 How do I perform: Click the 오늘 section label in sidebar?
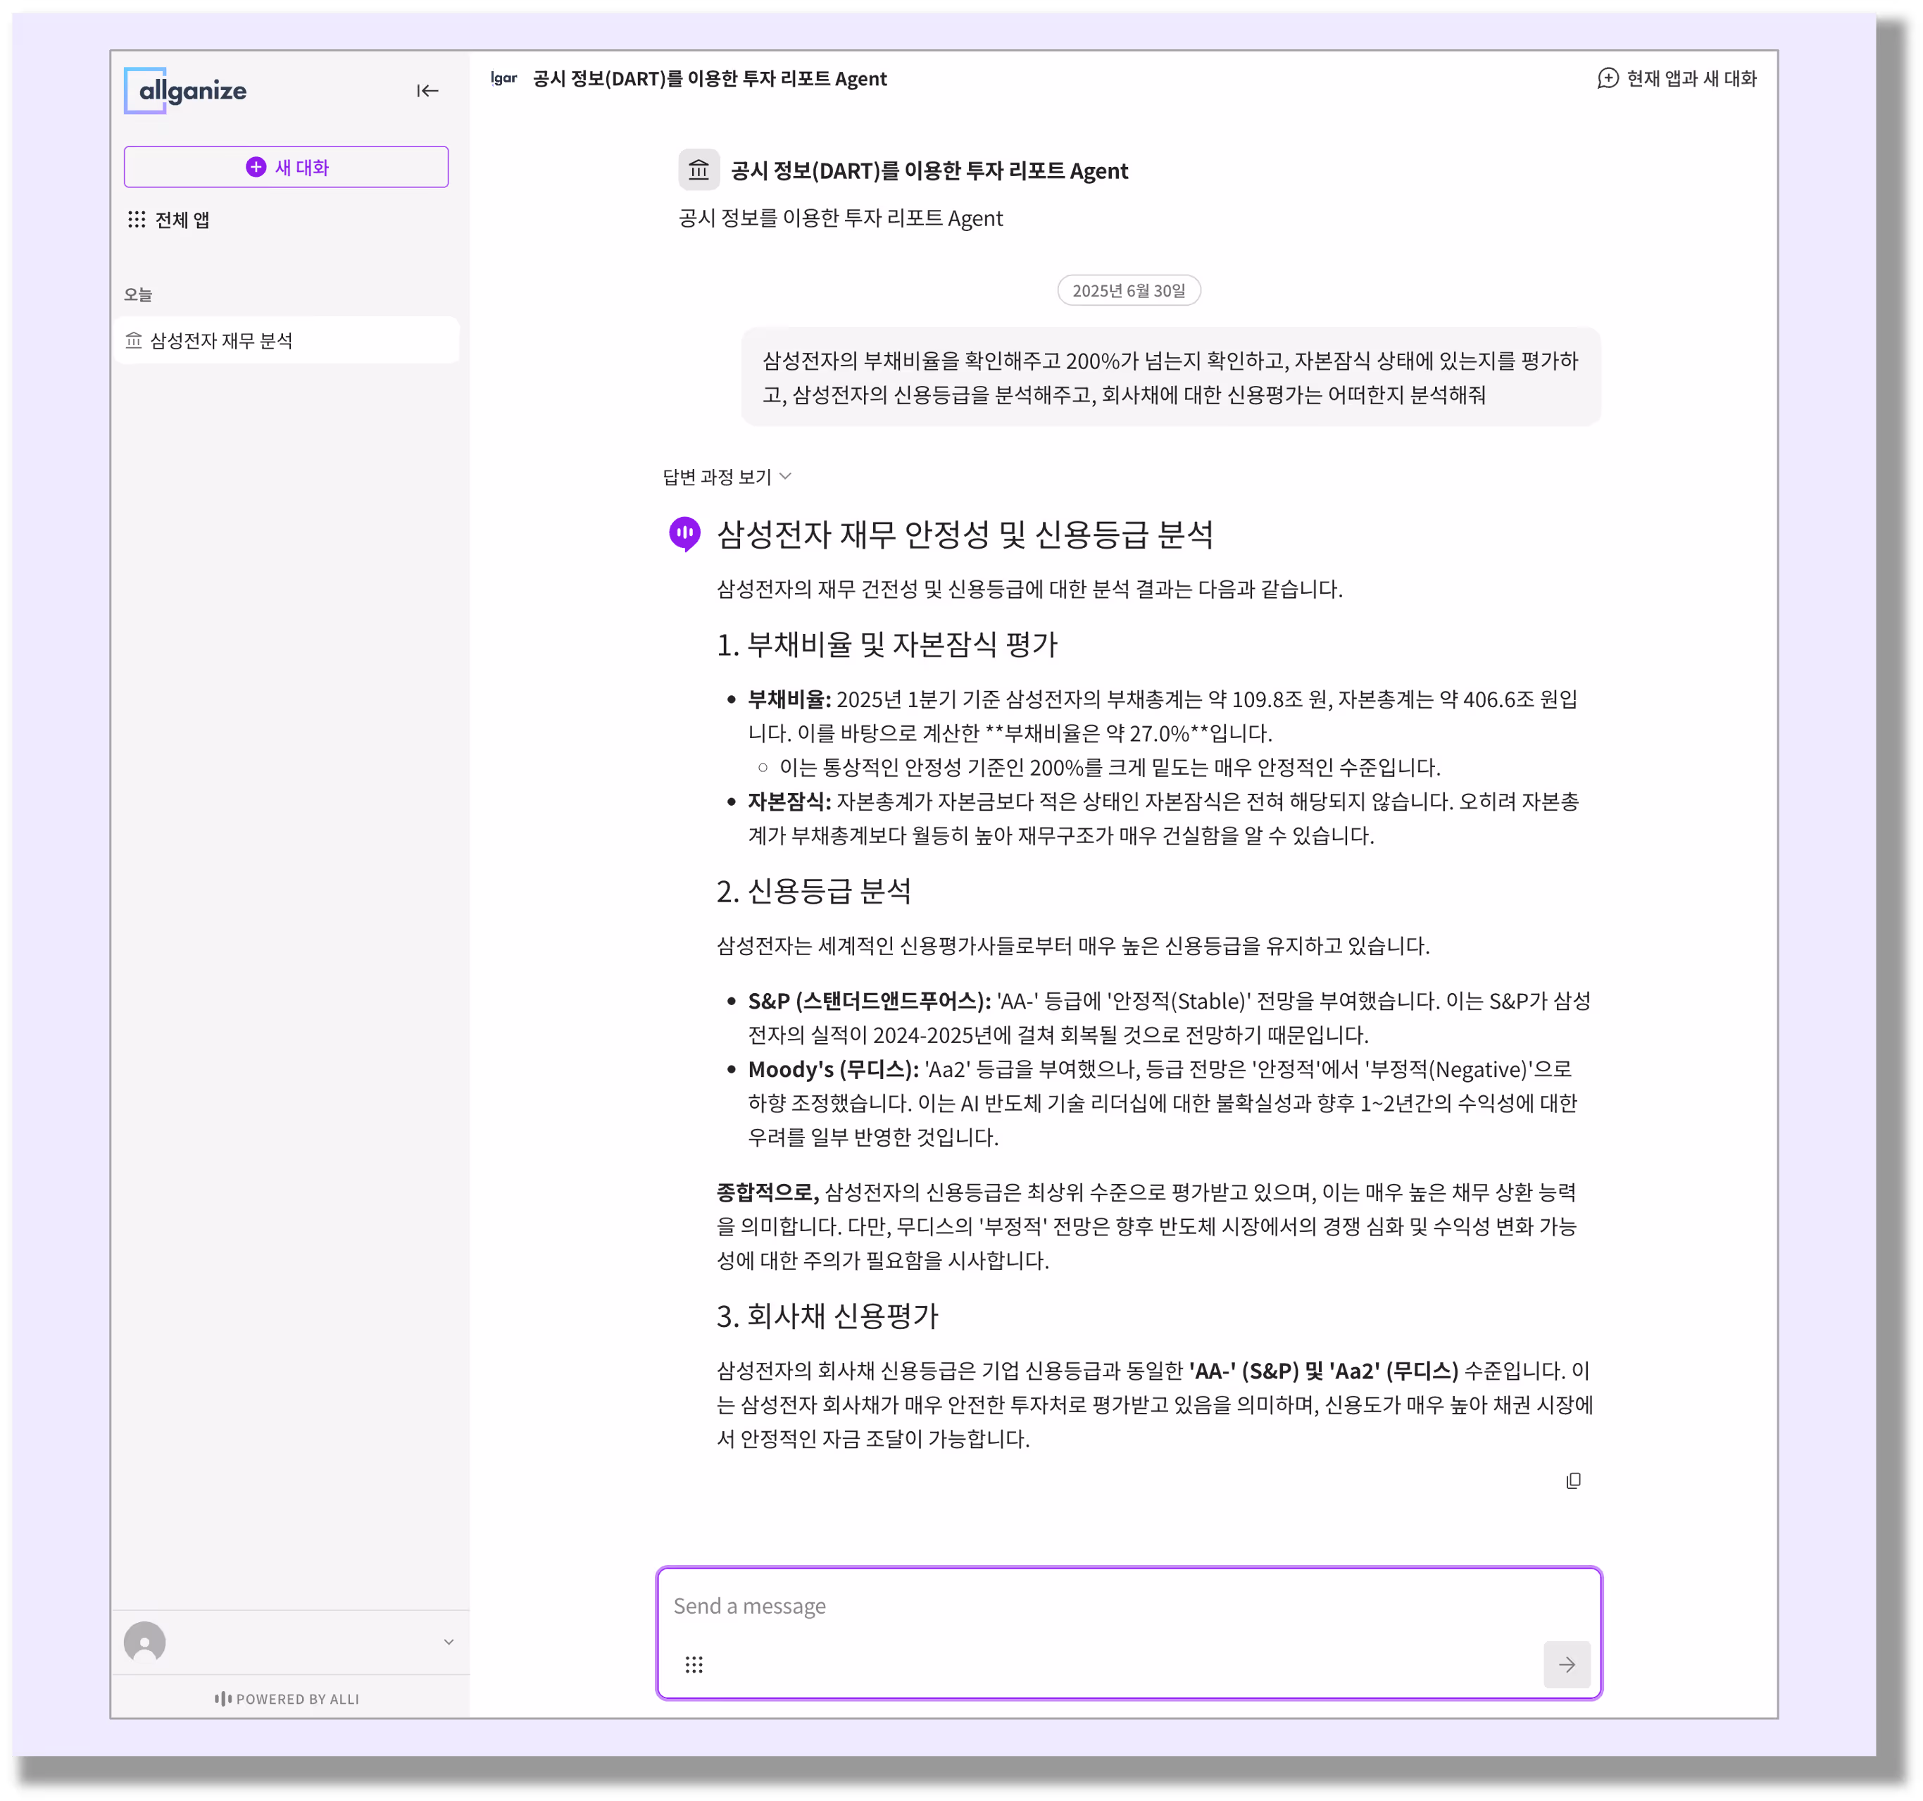click(x=138, y=294)
